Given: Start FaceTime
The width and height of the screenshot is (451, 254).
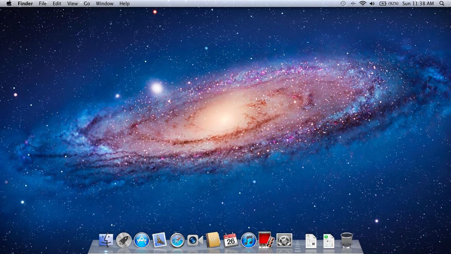Looking at the screenshot, I should coord(195,240).
